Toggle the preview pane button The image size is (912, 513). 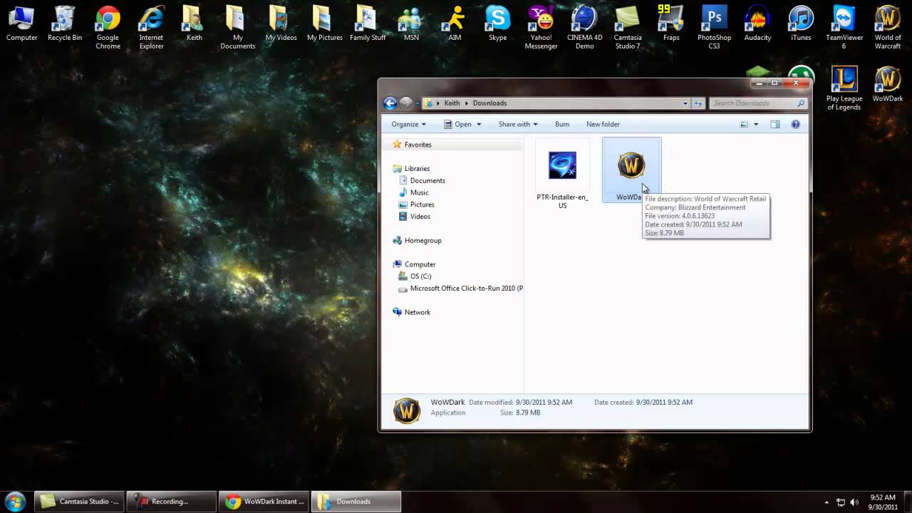(x=775, y=124)
